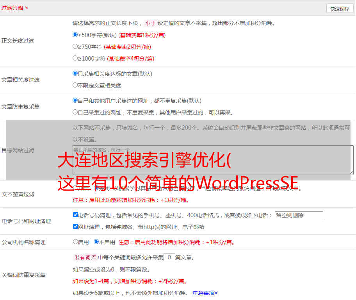Select ≥500字符(默认) length option
Screen dimensions: 356x300
75,34
